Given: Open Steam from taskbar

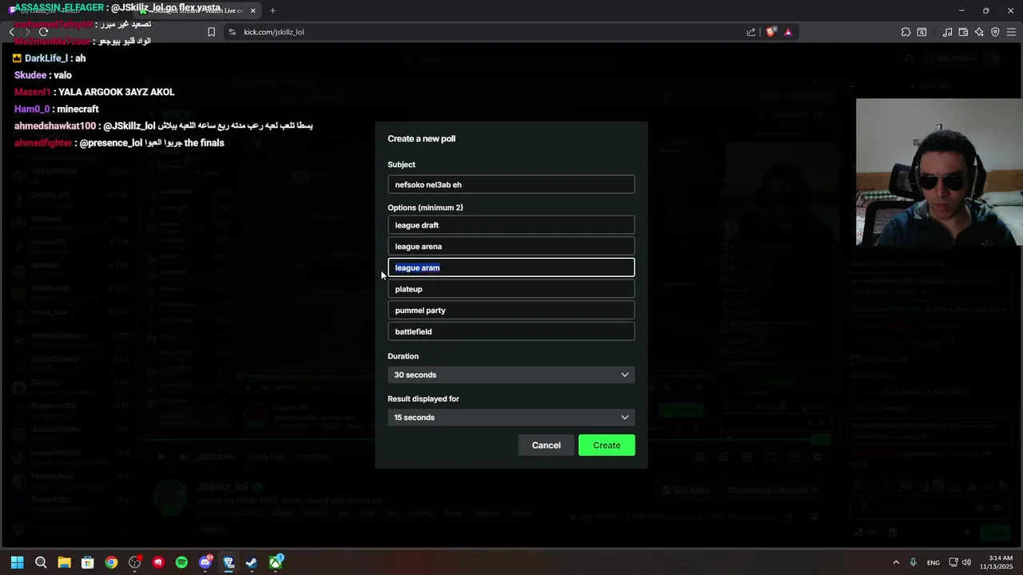Looking at the screenshot, I should point(252,562).
